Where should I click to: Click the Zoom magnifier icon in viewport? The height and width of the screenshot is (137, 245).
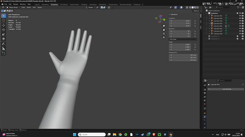tap(164, 26)
